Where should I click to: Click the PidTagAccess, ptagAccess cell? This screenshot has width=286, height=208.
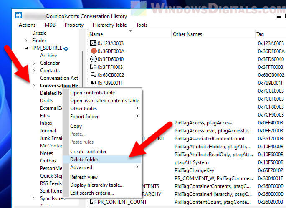[203, 123]
